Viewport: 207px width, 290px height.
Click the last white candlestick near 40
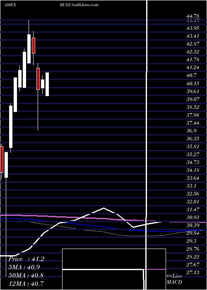pyautogui.click(x=47, y=84)
